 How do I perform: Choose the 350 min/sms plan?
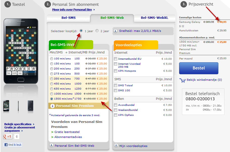coord(51,79)
